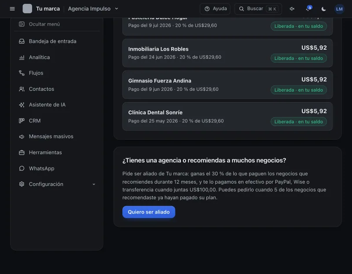Click the Ayuda help button

coord(215,9)
